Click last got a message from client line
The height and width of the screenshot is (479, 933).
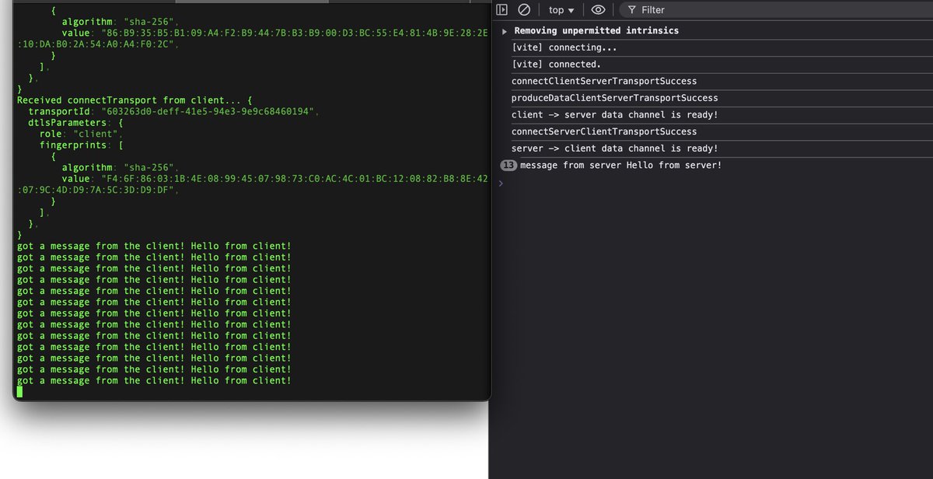[154, 380]
